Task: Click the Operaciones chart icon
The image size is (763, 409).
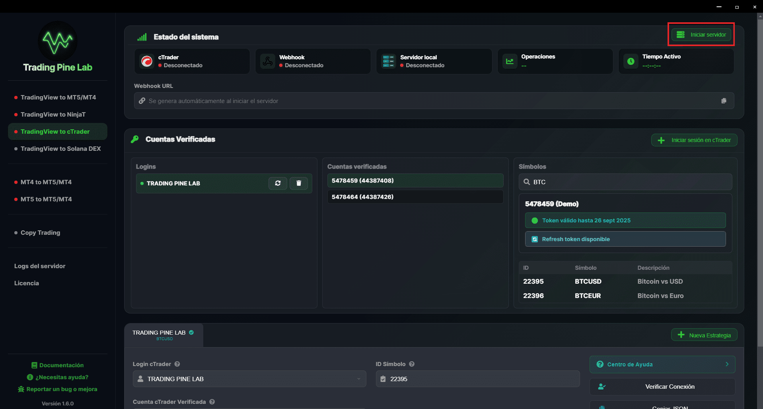Action: pyautogui.click(x=510, y=61)
